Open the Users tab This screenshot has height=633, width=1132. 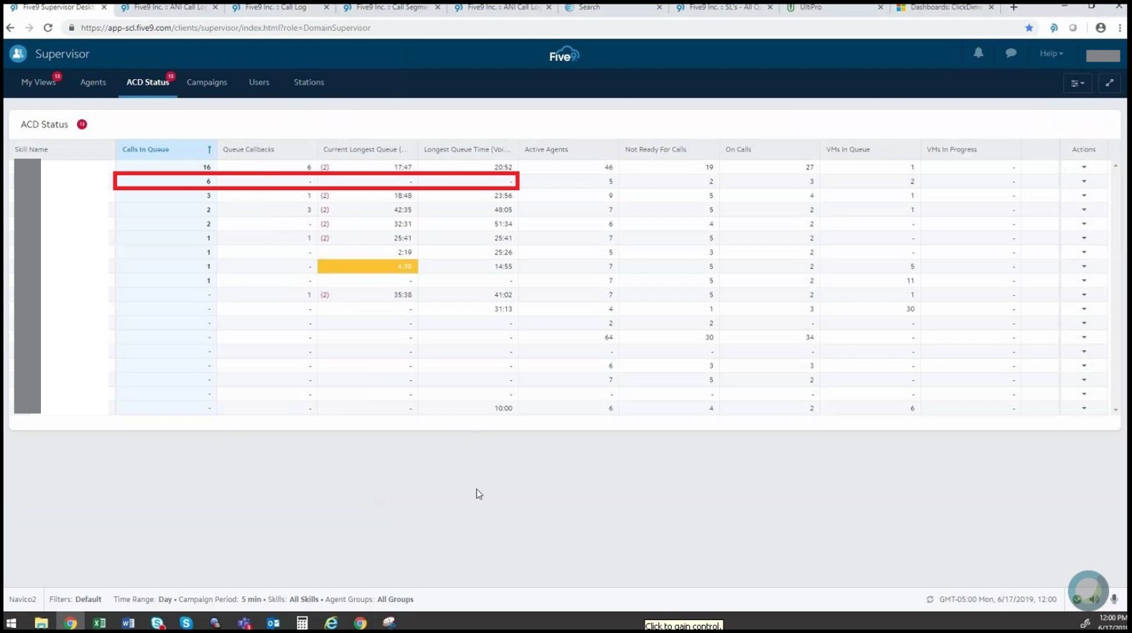pos(259,83)
